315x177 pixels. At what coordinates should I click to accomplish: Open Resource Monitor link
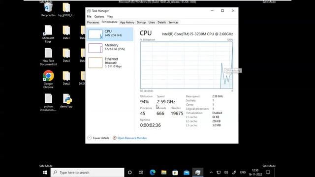(132, 138)
